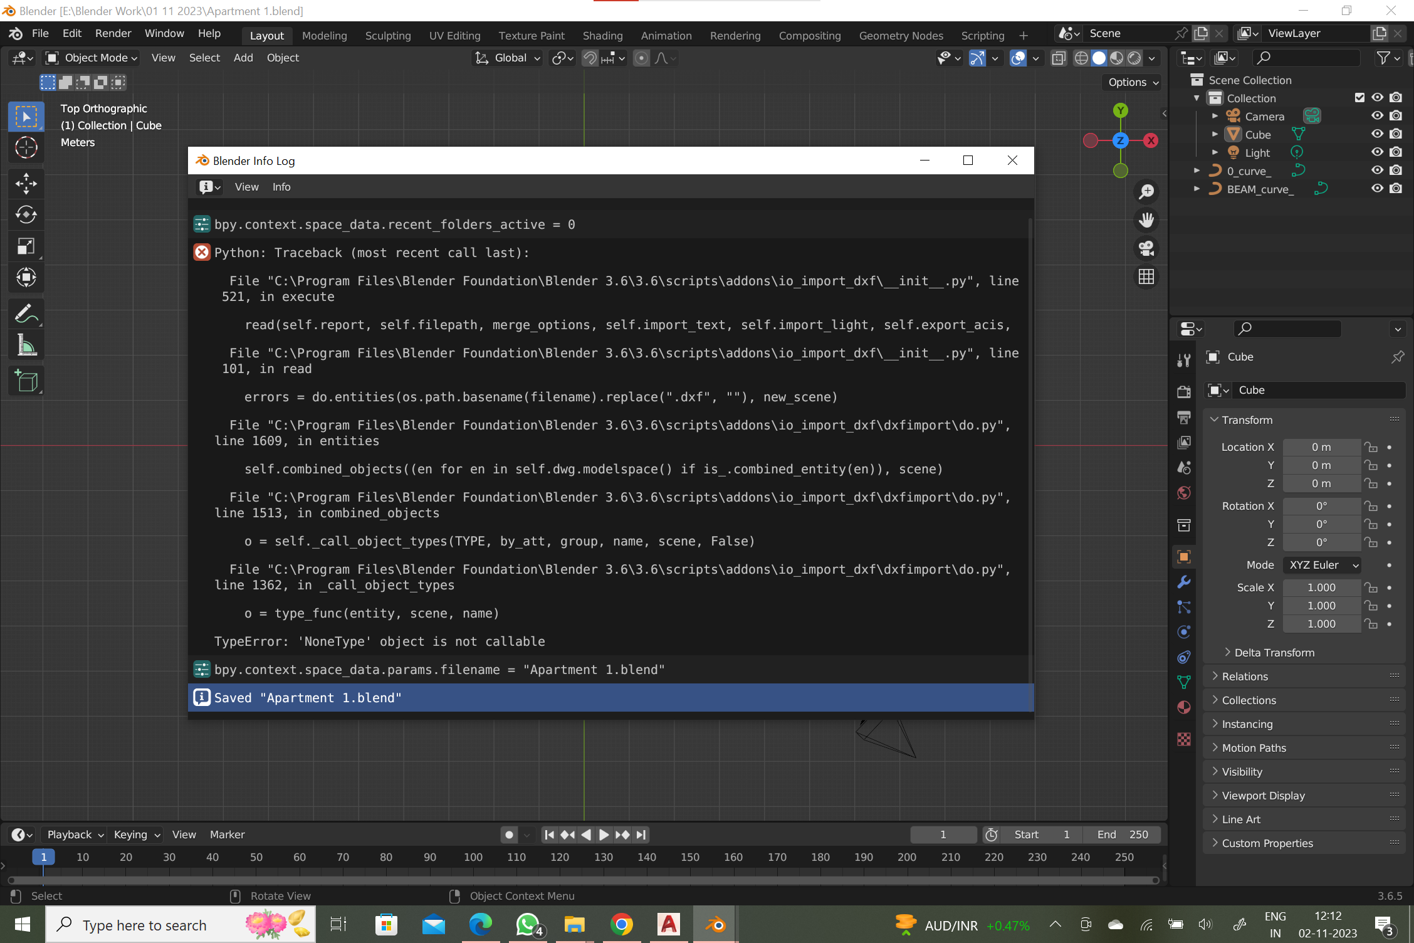Open XYZ Euler rotation mode dropdown
Screen dimensions: 1414x943
[x=1322, y=565]
